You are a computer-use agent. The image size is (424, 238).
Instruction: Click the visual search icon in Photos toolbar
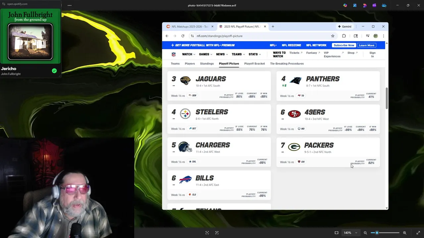pyautogui.click(x=207, y=233)
